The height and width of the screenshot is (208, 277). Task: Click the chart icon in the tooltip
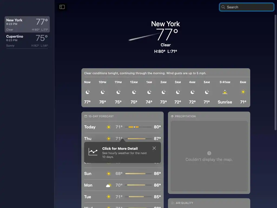pos(93,152)
